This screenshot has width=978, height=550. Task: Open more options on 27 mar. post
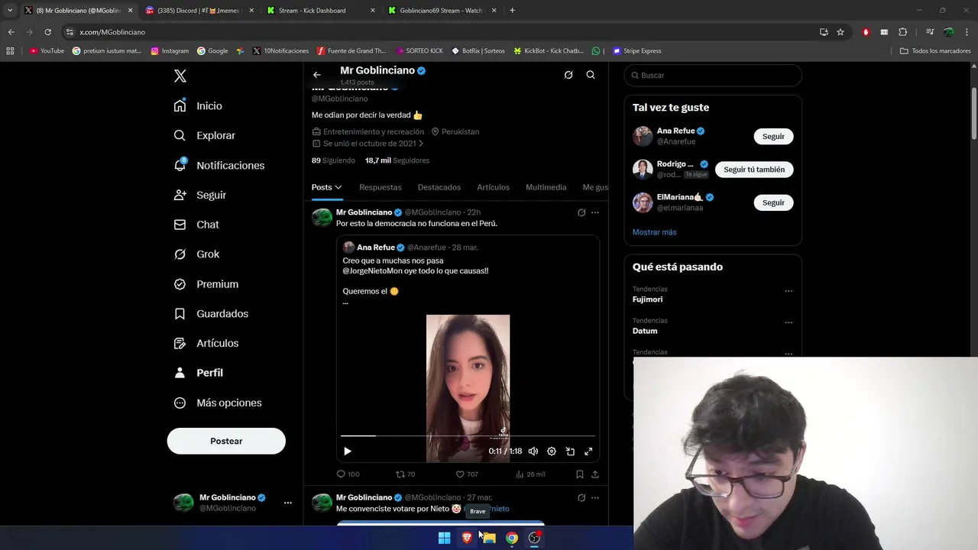(x=595, y=497)
